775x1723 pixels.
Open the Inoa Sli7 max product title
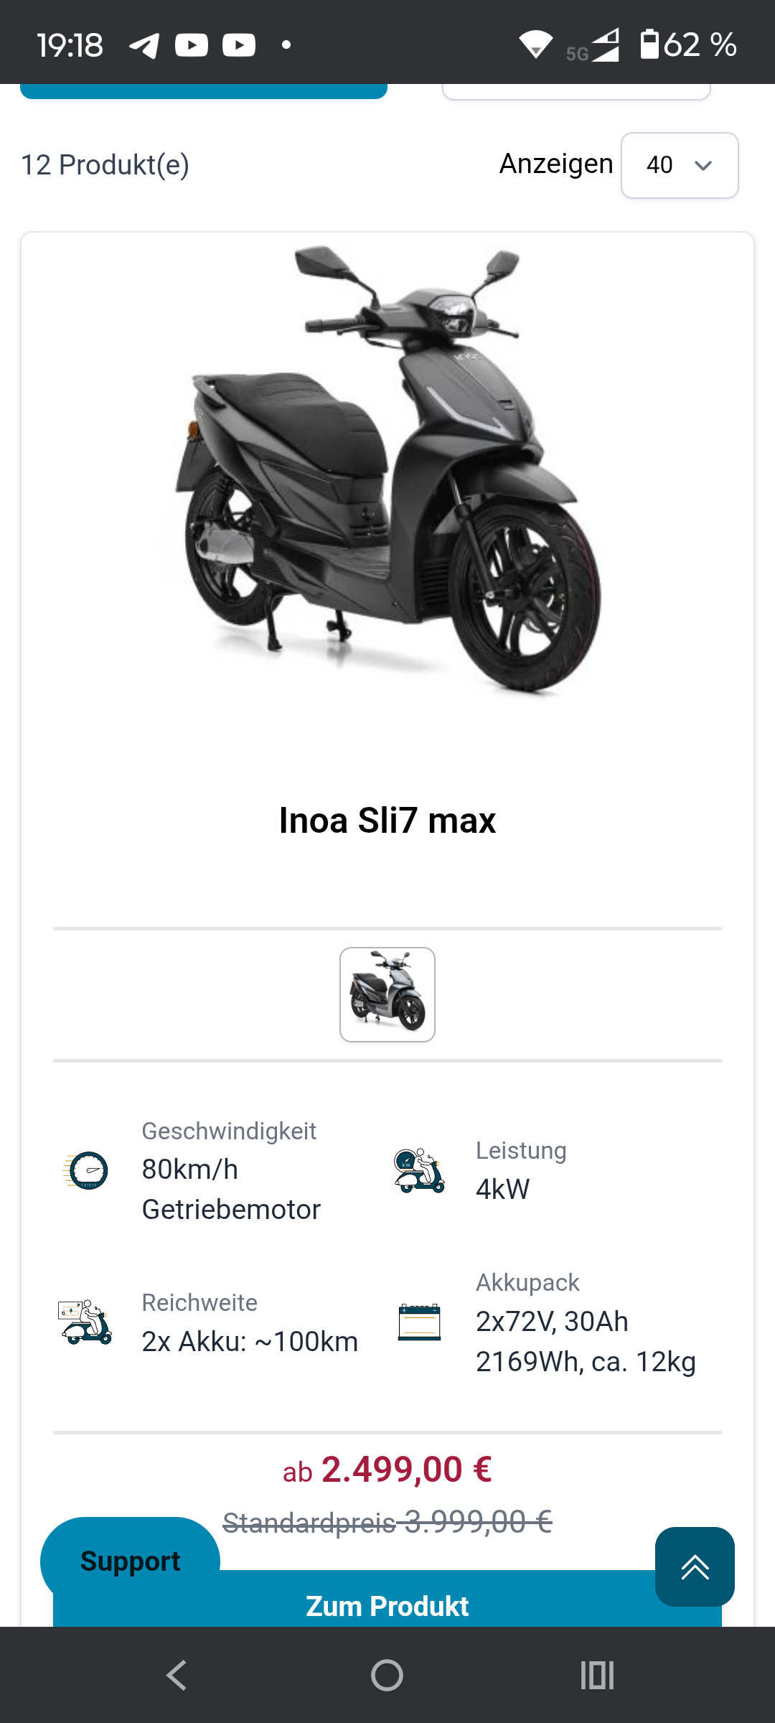387,821
